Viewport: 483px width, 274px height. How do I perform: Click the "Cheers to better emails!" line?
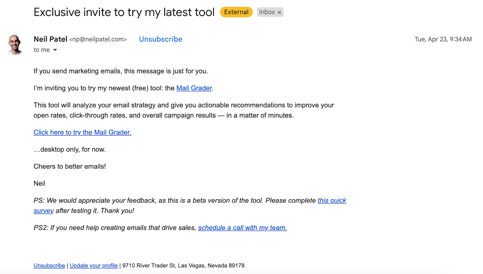pos(70,166)
